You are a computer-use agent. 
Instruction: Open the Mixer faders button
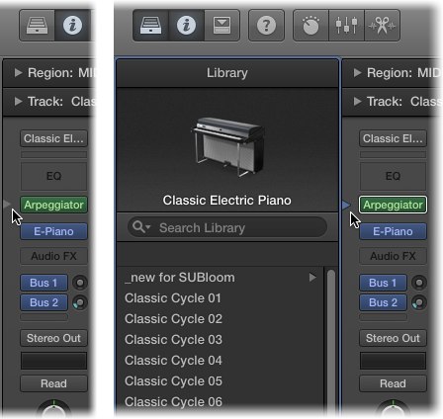point(346,26)
